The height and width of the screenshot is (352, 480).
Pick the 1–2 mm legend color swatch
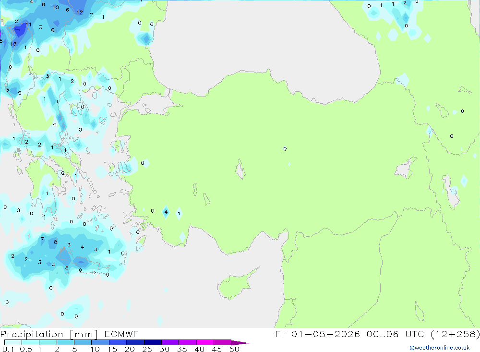[x=48, y=342]
